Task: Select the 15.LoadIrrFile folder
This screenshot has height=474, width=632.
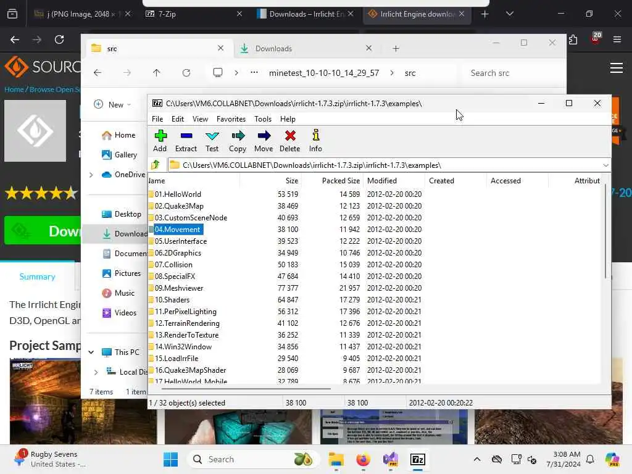Action: click(x=177, y=359)
